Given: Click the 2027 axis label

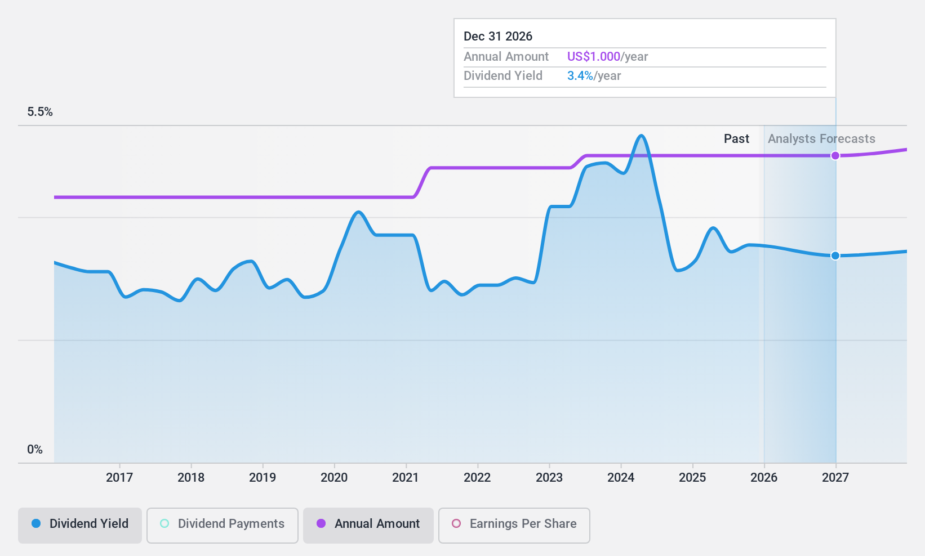Looking at the screenshot, I should click(835, 477).
